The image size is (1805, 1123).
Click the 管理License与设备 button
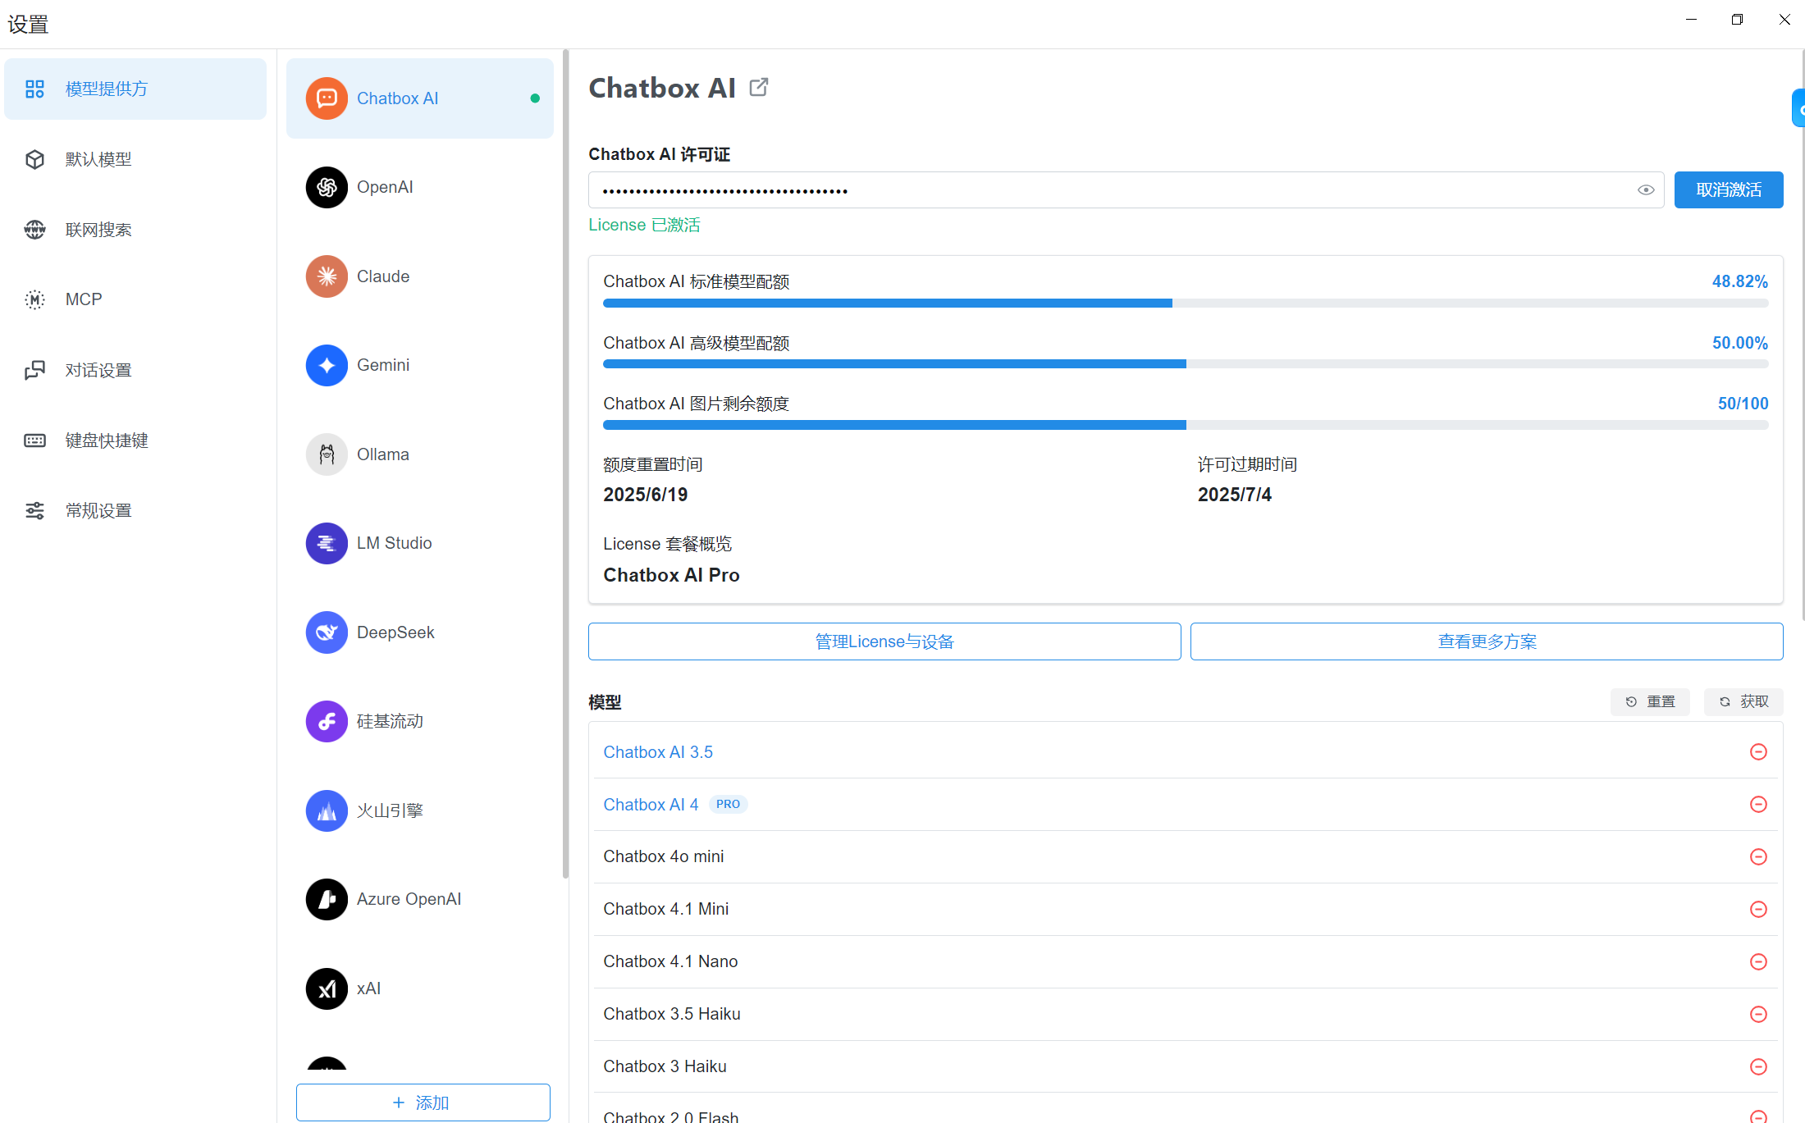pyautogui.click(x=884, y=641)
